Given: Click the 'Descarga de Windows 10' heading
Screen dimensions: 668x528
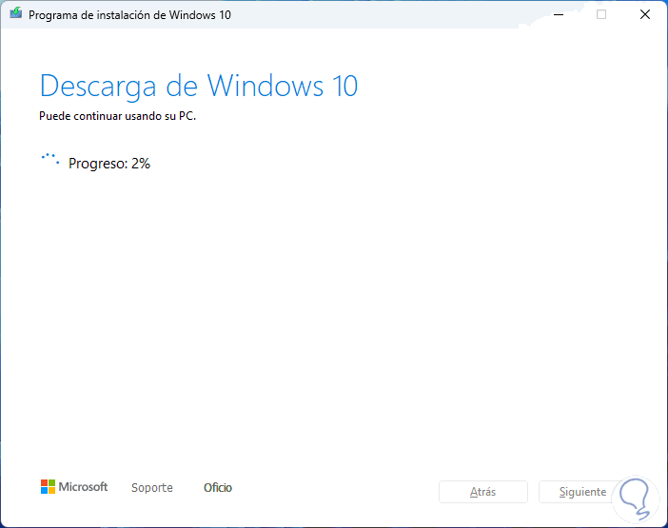Looking at the screenshot, I should (199, 87).
